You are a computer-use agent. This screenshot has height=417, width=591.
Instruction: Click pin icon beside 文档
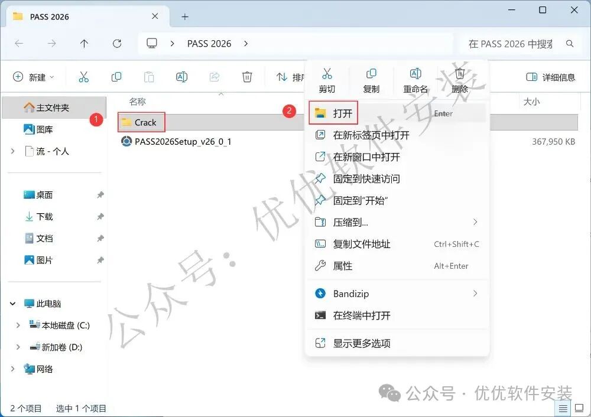pyautogui.click(x=100, y=239)
